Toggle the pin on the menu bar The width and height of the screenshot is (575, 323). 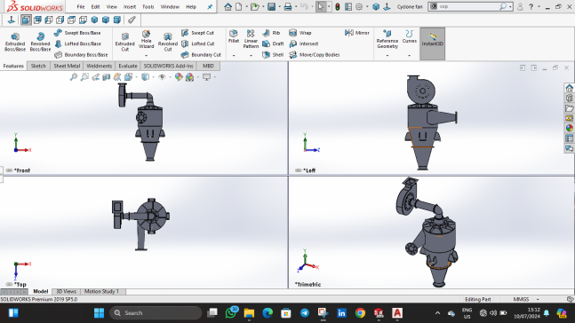pyautogui.click(x=210, y=6)
